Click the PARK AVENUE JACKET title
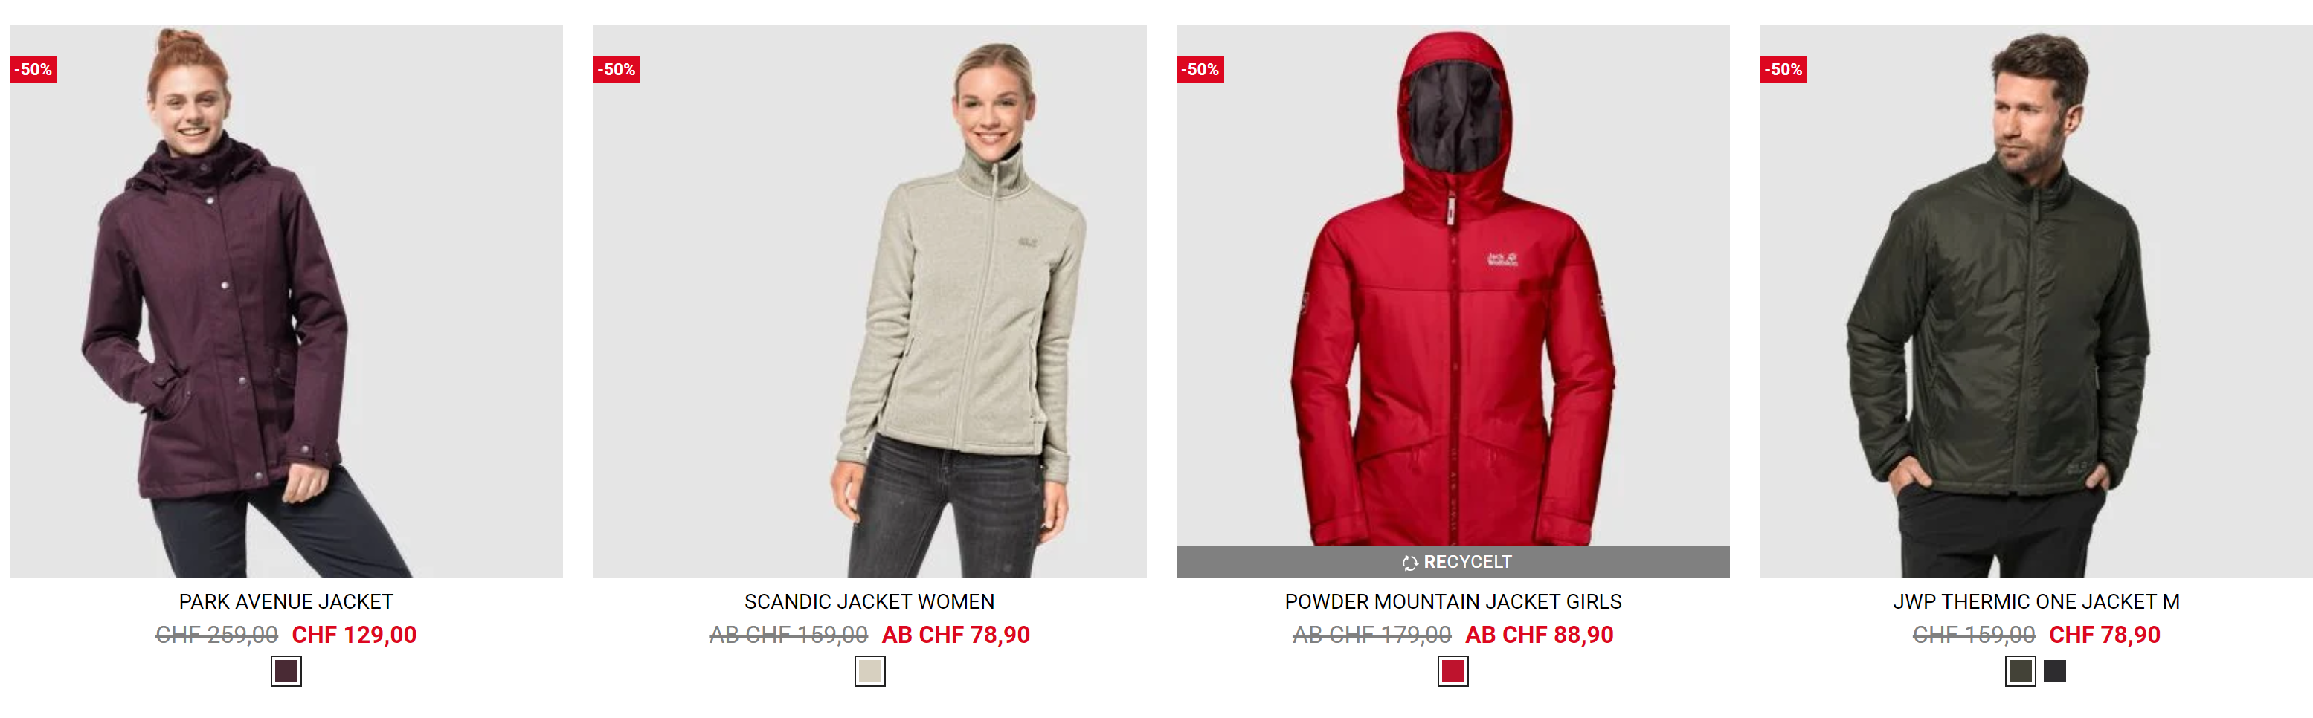2313x718 pixels. click(x=286, y=601)
